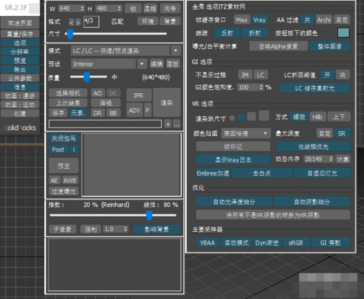Toggle LC 储存直射光 button

tap(315, 88)
